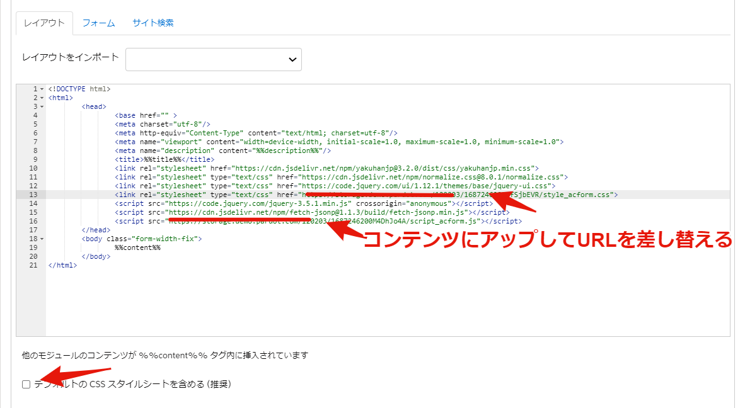This screenshot has height=408, width=745.
Task: Switch to the レイアウト tab
Action: click(44, 23)
